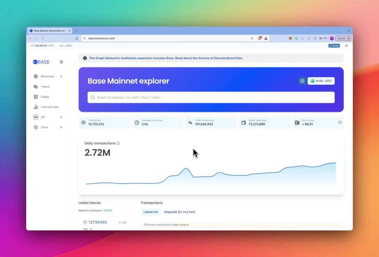This screenshot has width=379, height=257.
Task: Focus the address / txn hash search field
Action: pyautogui.click(x=211, y=97)
